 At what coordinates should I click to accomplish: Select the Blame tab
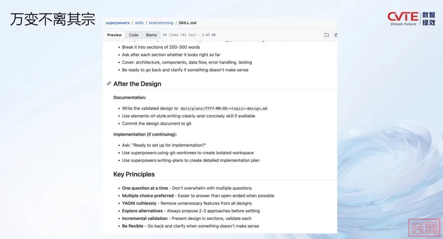coord(151,35)
